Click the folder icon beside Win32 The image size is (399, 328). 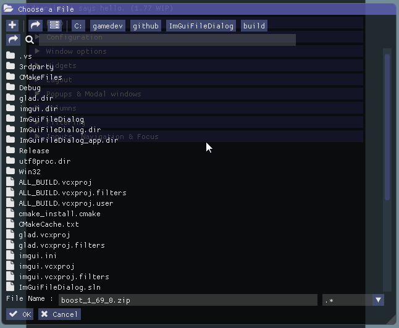(10, 171)
